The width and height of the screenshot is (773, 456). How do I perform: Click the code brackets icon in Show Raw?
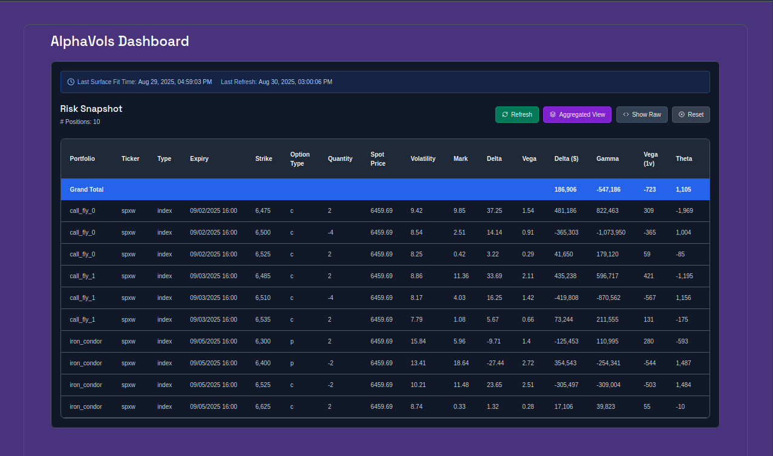pos(626,114)
